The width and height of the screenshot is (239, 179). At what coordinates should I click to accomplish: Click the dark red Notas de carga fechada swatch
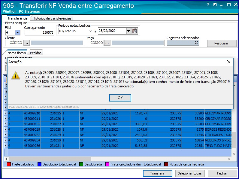pyautogui.click(x=166, y=164)
